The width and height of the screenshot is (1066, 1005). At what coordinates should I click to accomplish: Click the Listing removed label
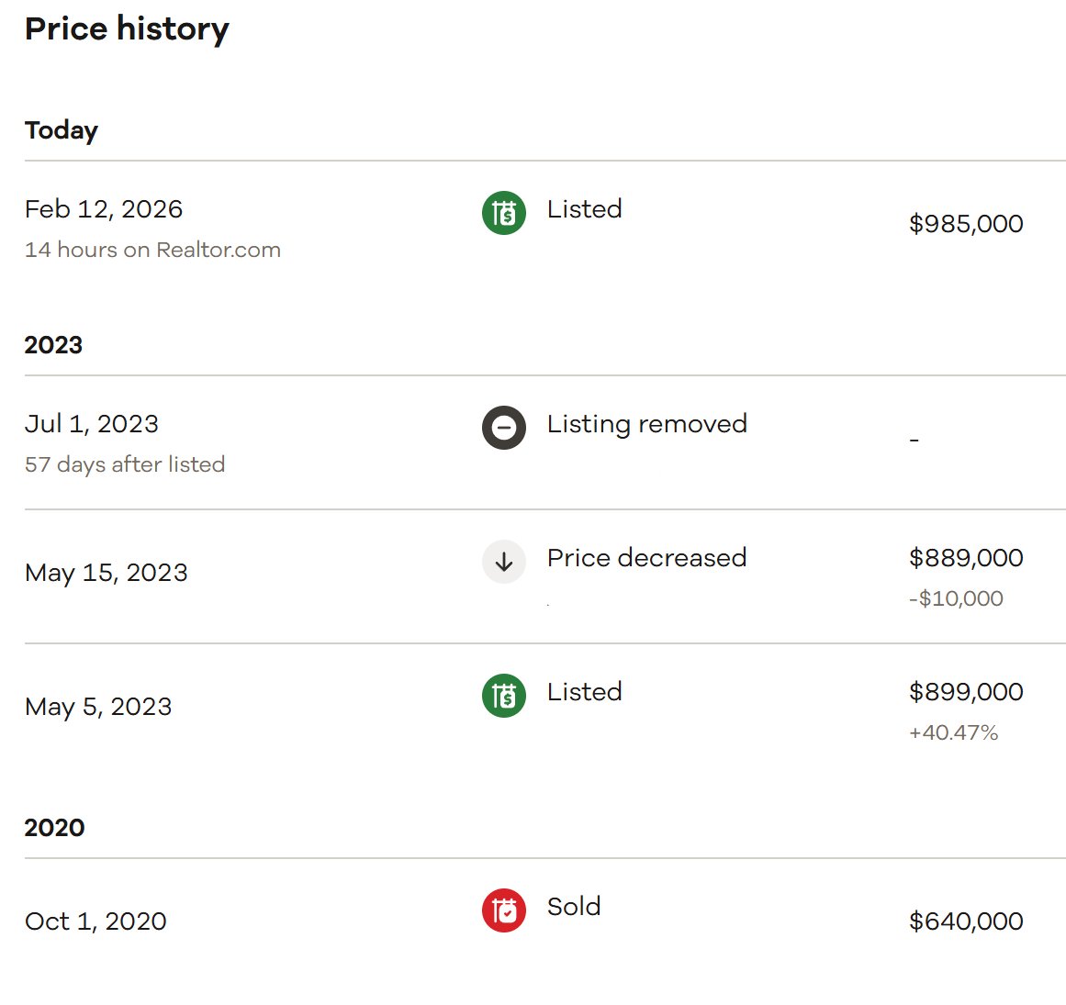(646, 424)
